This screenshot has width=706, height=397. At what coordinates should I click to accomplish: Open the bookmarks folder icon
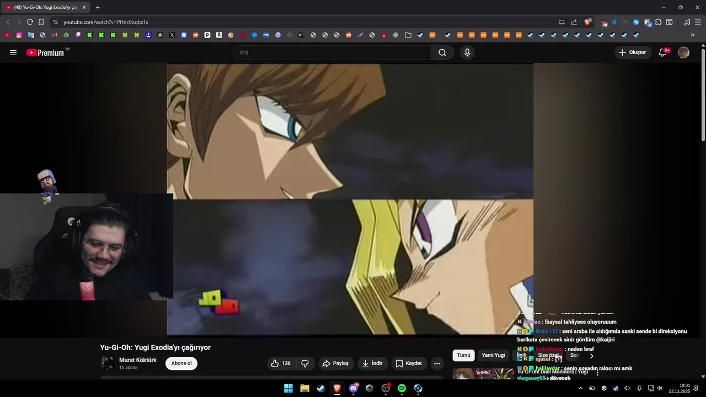[408, 35]
